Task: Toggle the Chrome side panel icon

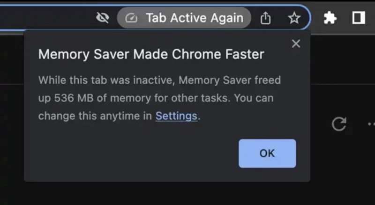Action: (359, 18)
